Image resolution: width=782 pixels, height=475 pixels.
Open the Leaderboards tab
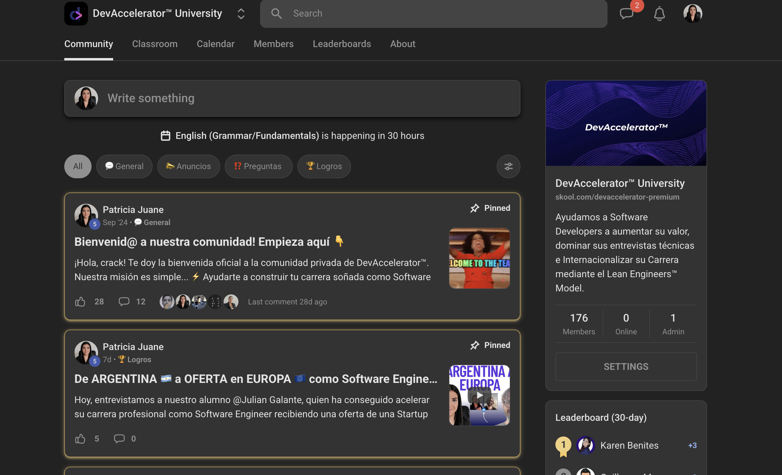tap(342, 44)
